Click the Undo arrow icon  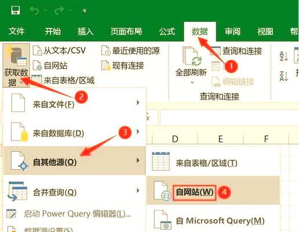[35, 10]
